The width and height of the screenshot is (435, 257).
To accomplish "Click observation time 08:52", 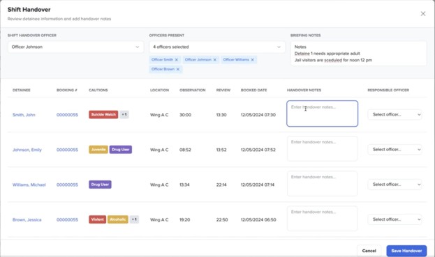I will click(x=185, y=150).
